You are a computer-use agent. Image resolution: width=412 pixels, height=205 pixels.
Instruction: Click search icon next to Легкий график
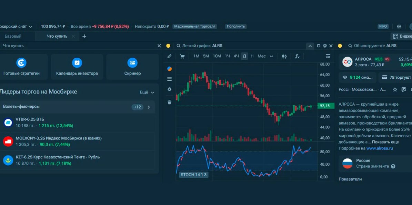point(179,46)
